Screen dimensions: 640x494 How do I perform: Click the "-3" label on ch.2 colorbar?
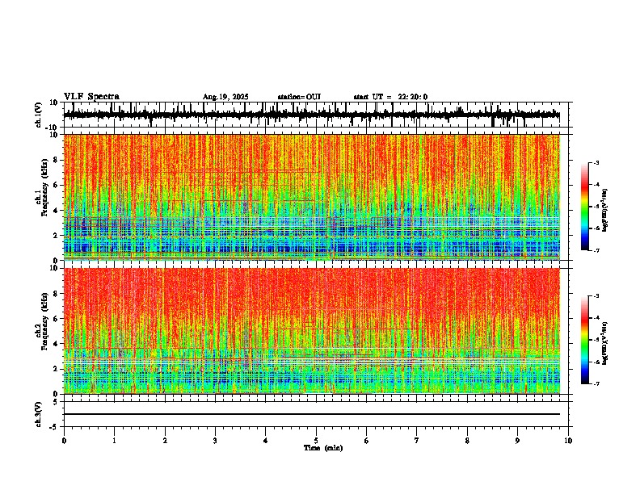point(596,296)
